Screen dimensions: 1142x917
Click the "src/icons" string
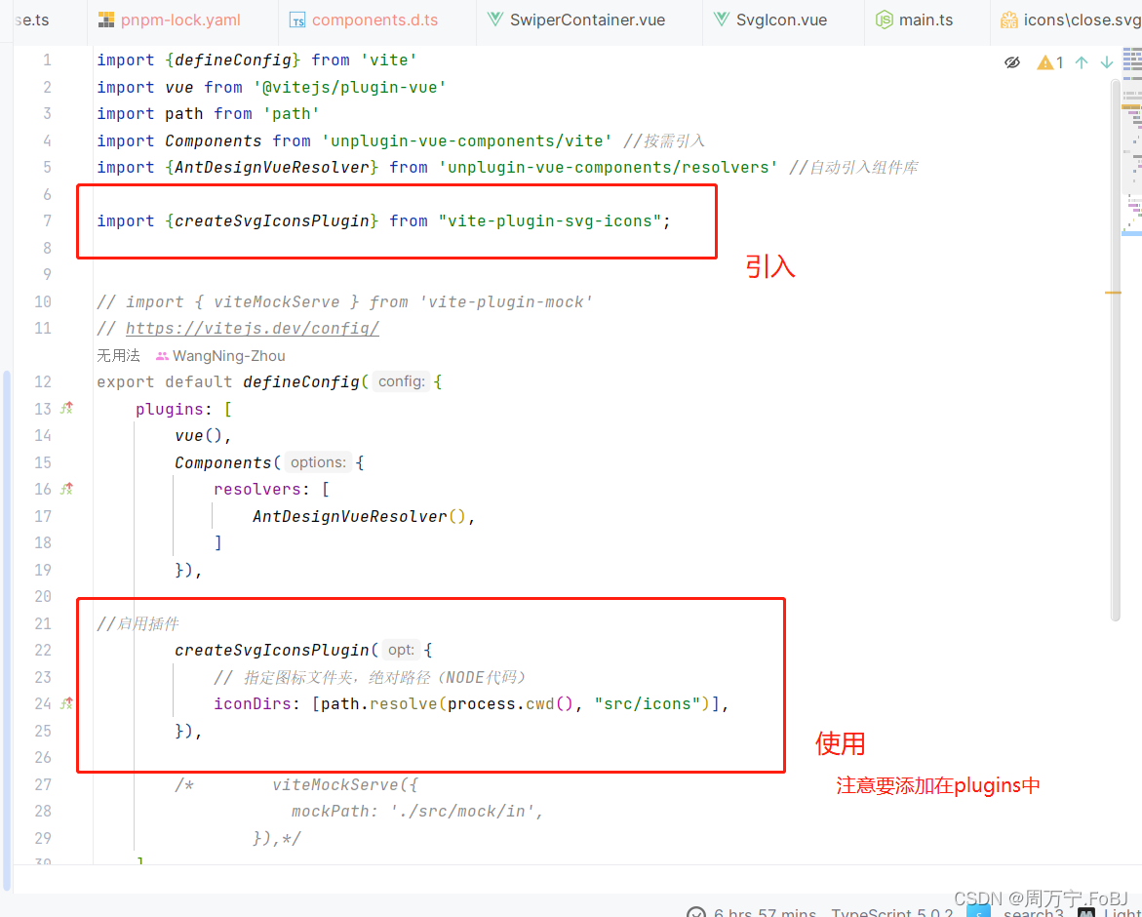(647, 703)
